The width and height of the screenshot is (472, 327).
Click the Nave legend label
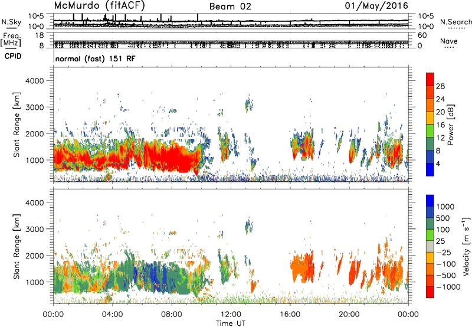pos(449,41)
